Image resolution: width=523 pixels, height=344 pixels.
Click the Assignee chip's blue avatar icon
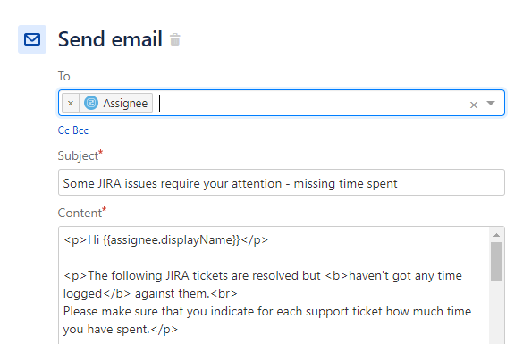pos(91,103)
